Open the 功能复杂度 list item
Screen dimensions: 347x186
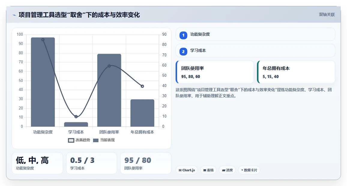(255, 34)
